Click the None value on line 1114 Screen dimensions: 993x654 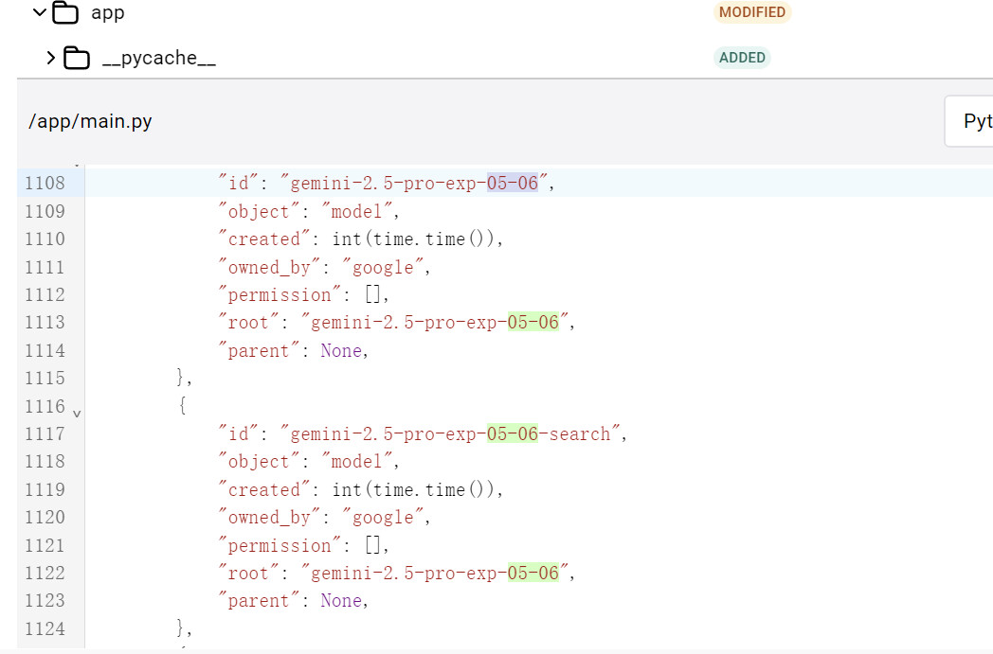(341, 350)
